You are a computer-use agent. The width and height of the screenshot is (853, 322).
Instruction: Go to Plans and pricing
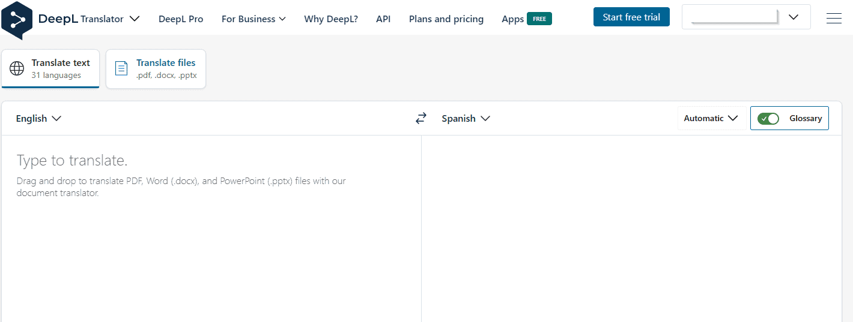446,19
